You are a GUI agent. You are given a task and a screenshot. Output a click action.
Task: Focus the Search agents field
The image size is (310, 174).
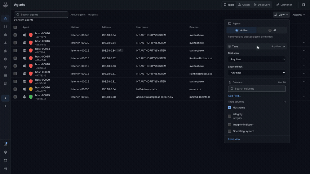click(41, 15)
